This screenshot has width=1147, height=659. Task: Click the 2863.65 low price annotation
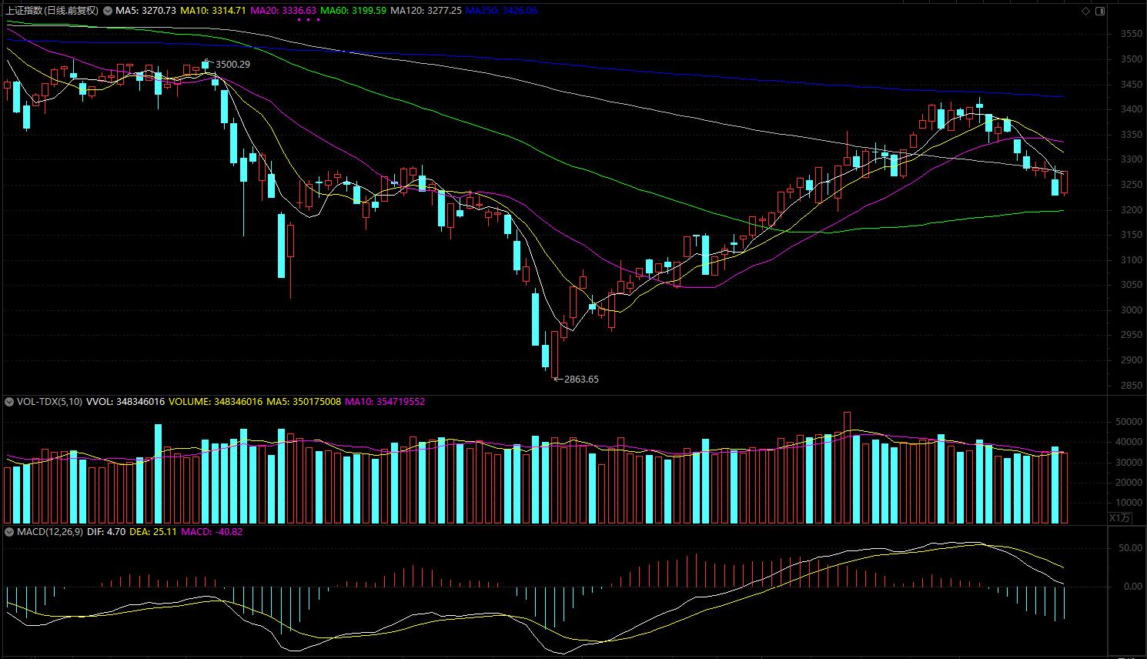581,380
